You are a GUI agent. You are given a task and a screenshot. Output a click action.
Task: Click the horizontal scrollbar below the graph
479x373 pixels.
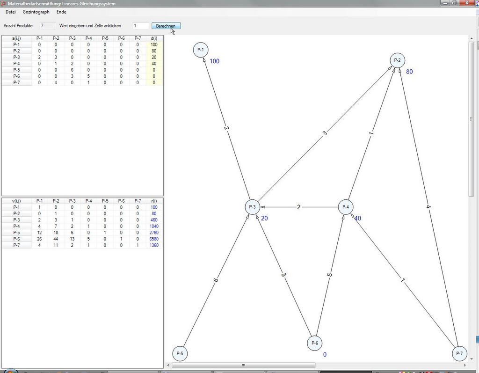(243, 365)
